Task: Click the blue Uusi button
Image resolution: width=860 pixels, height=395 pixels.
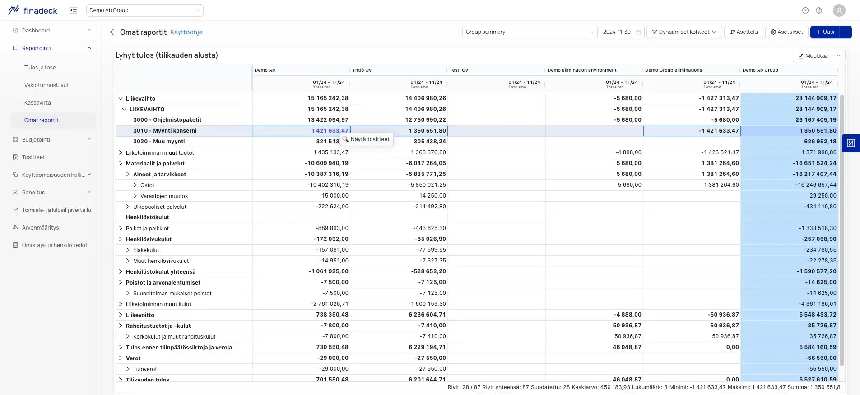Action: 825,32
